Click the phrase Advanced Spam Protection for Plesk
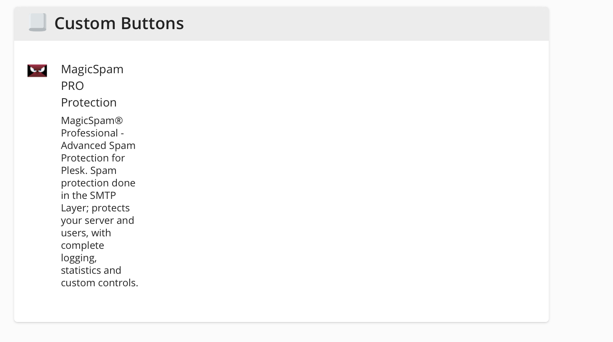This screenshot has height=342, width=613. point(98,151)
